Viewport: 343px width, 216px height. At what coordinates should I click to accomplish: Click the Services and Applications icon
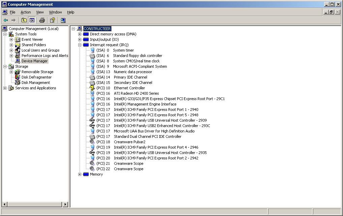[x=11, y=88]
